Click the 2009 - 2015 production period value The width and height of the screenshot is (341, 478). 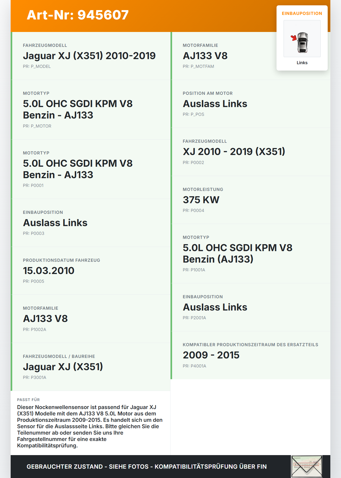click(x=211, y=355)
